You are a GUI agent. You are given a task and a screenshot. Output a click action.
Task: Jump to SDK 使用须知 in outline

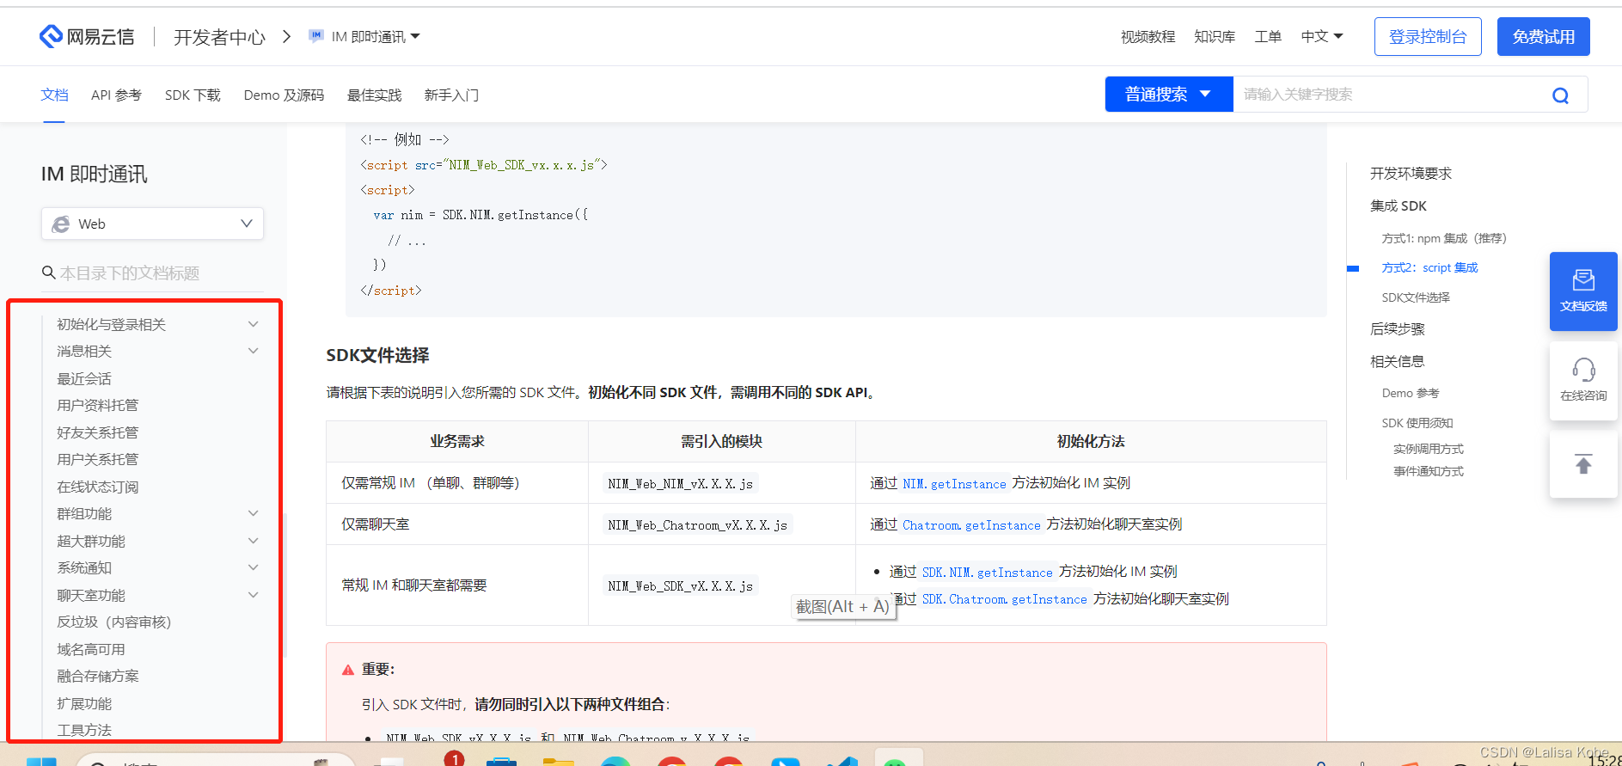[1417, 423]
